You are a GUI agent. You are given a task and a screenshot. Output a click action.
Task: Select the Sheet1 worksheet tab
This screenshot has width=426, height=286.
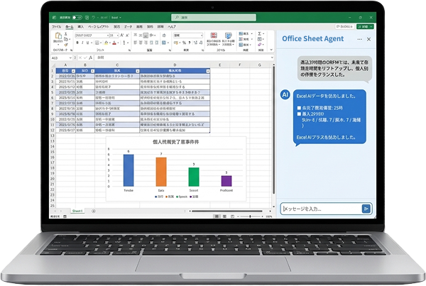click(77, 211)
